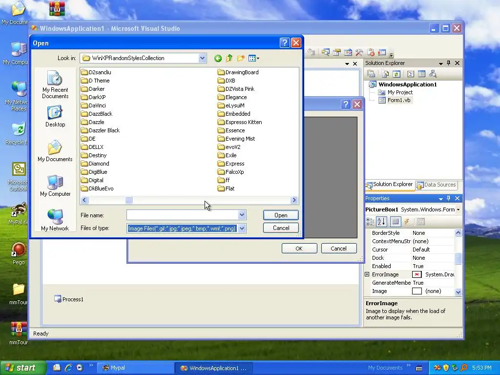This screenshot has height=375, width=500.
Task: Click the toolbar options overflow arrow
Action: coord(391,54)
